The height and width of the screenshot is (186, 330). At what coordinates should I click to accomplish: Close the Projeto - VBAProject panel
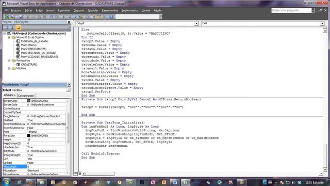click(69, 22)
